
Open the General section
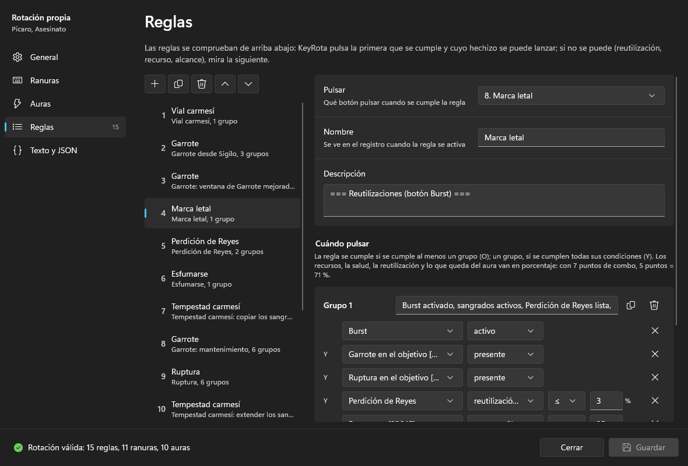click(x=65, y=57)
